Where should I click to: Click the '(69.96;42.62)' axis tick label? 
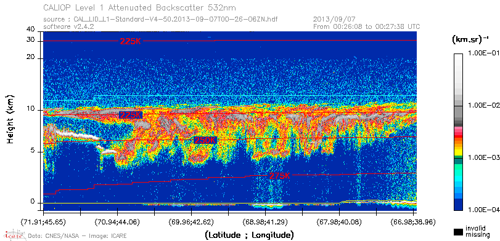point(191,221)
